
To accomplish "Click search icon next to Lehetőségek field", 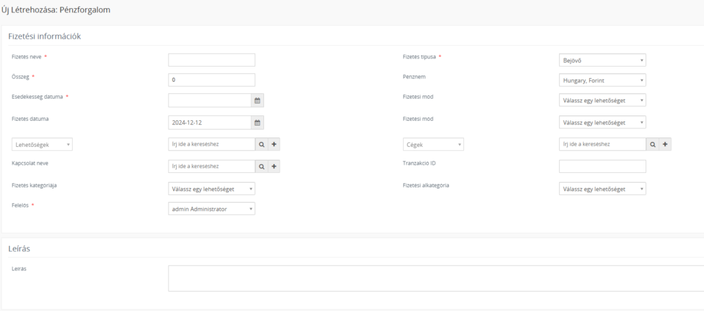I will (x=262, y=144).
